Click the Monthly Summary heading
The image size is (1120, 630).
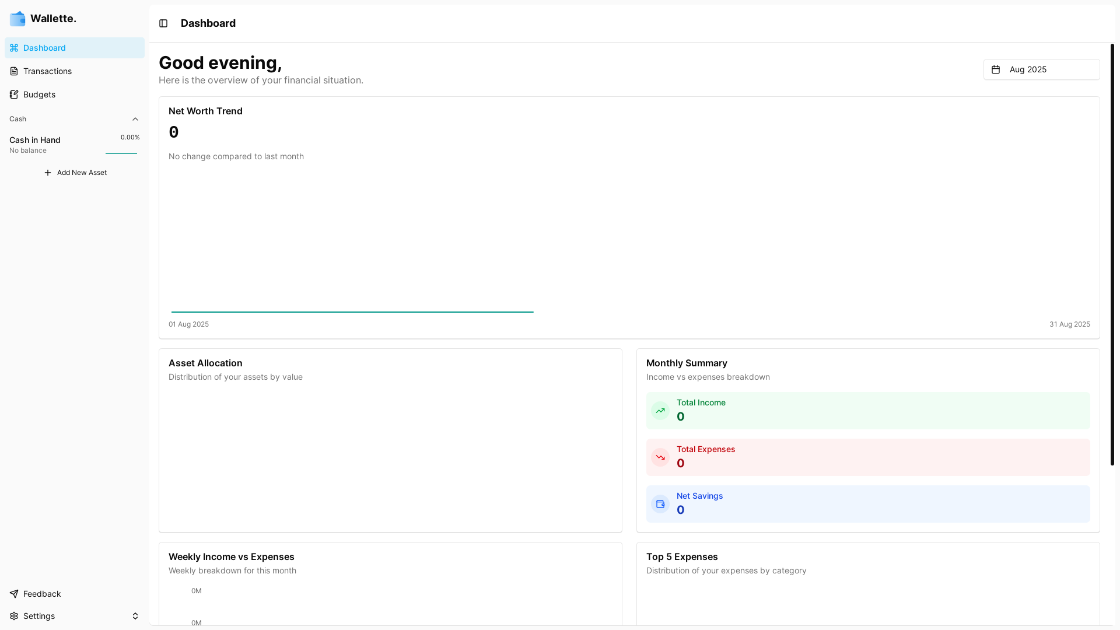tap(687, 363)
